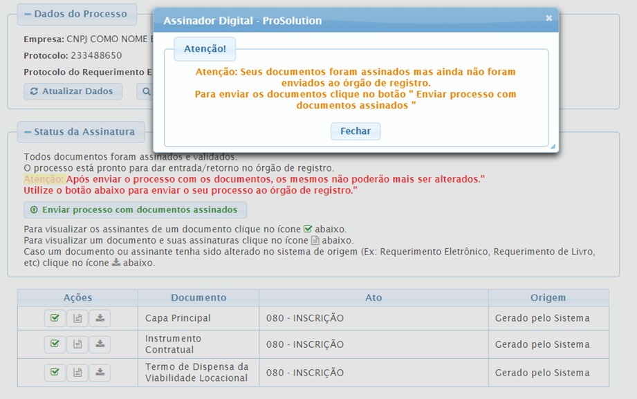Open Instrumento Contratual document view icon
Image resolution: width=637 pixels, height=399 pixels.
coord(77,344)
